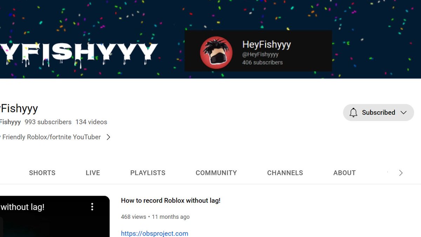Switch to the LIVE tab
421x237 pixels.
[x=93, y=173]
